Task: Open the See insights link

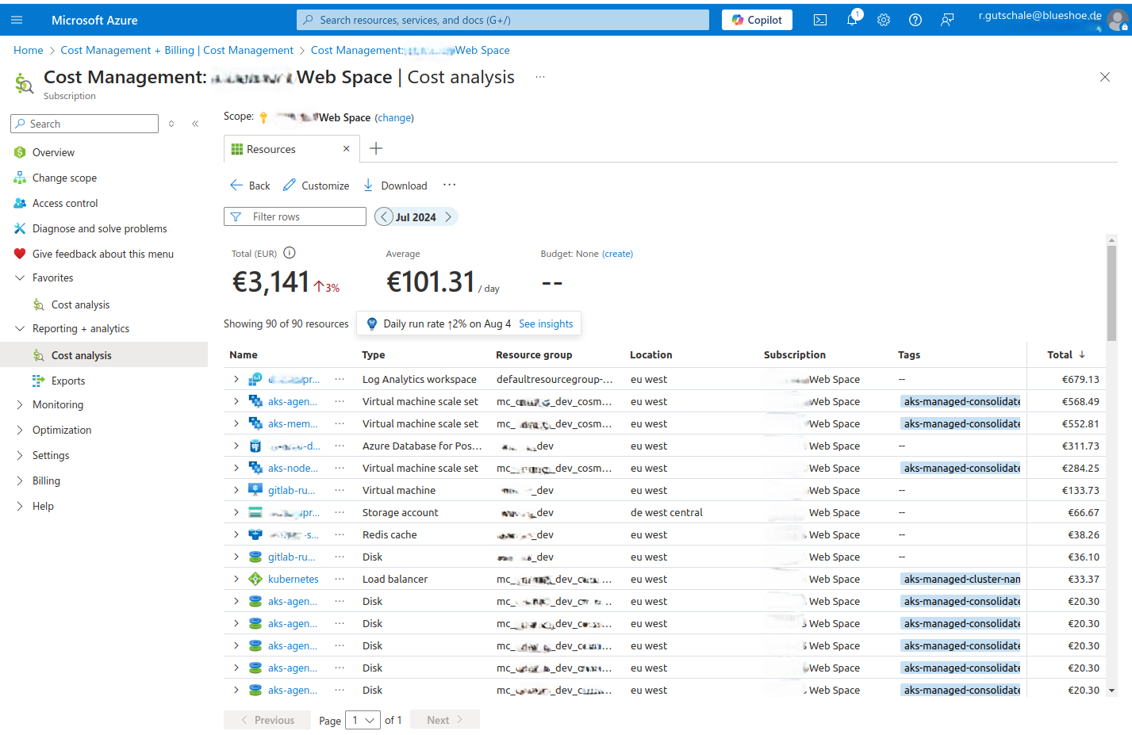Action: [546, 323]
